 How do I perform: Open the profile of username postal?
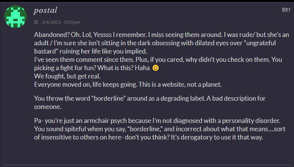tap(45, 10)
